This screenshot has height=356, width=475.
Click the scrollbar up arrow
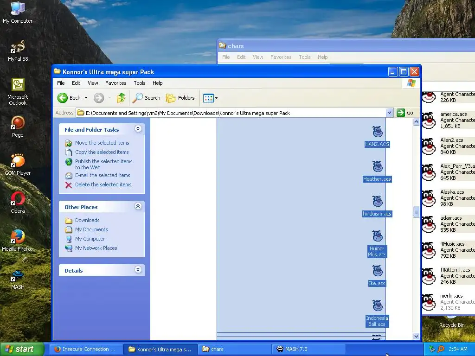pos(416,122)
